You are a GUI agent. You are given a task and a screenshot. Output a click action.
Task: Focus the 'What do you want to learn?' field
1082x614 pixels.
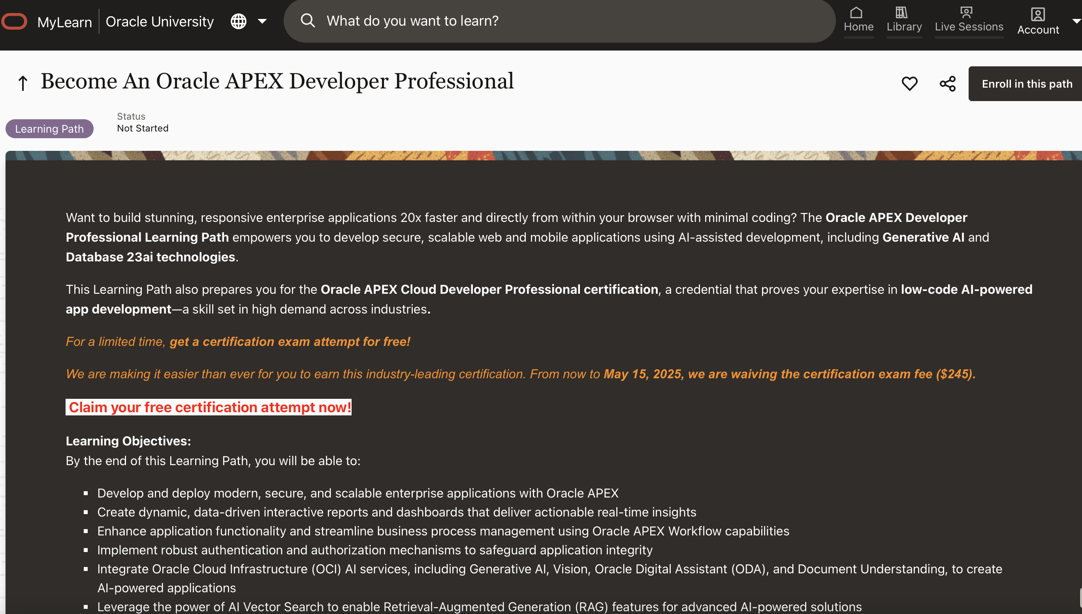548,20
